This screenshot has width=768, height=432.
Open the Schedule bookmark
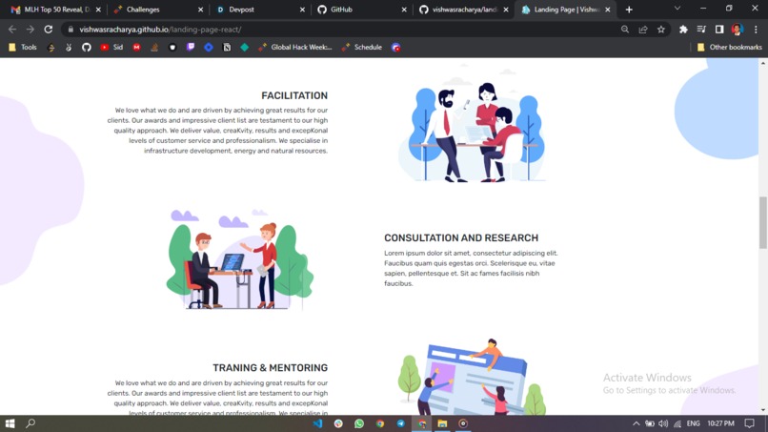[362, 47]
